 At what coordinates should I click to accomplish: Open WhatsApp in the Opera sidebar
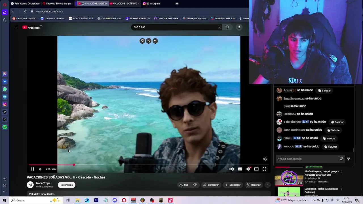[5, 89]
